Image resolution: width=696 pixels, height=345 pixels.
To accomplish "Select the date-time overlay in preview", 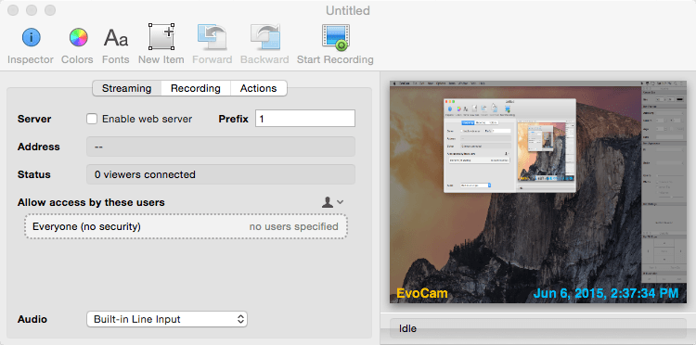I will [x=606, y=293].
